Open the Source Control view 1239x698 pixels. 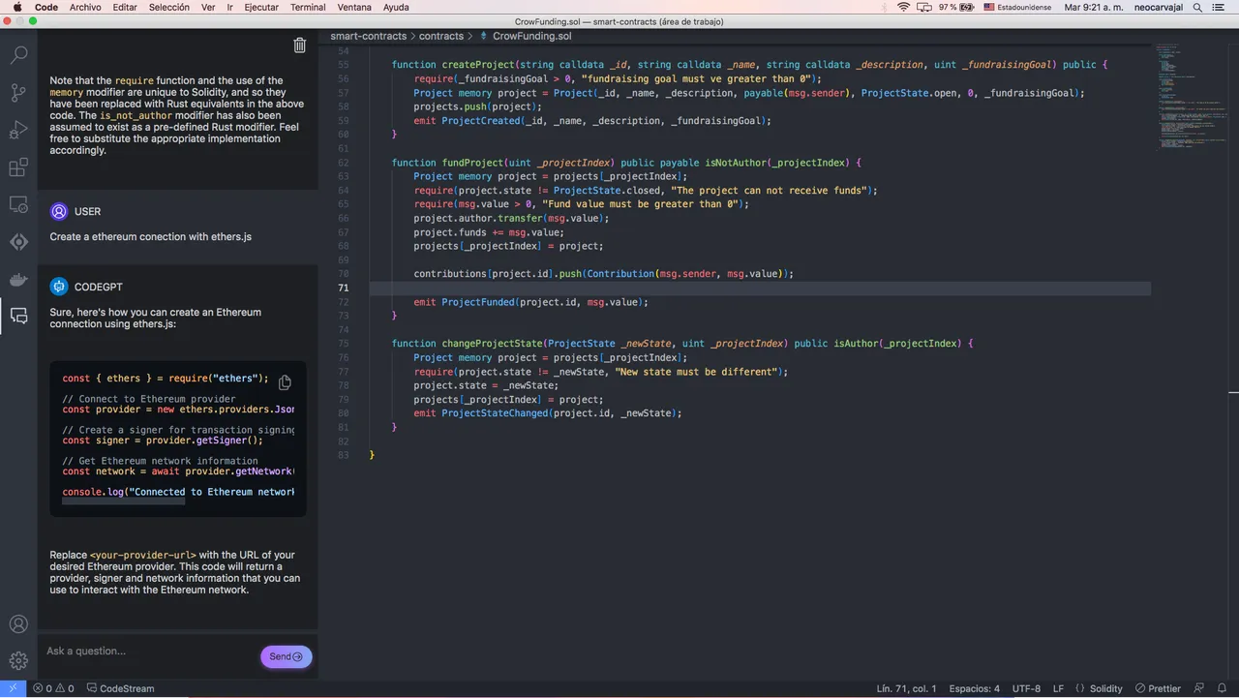[18, 93]
